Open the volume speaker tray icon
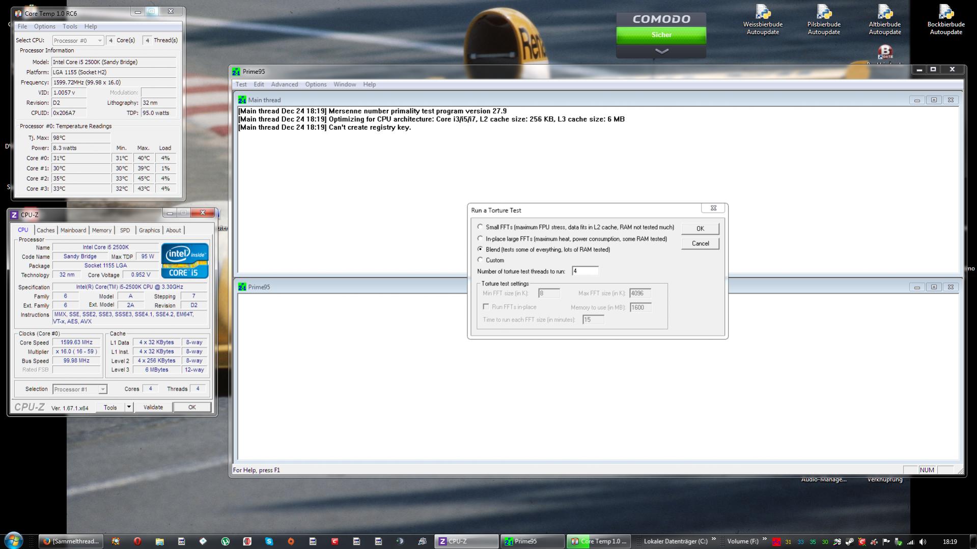Viewport: 977px width, 549px height. click(923, 542)
